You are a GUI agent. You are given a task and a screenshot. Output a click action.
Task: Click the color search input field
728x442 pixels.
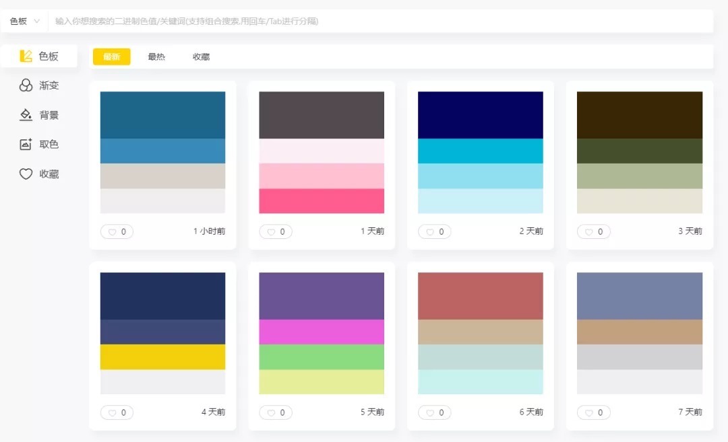pos(377,21)
